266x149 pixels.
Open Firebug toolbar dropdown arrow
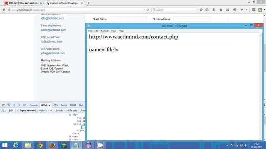(x=246, y=10)
